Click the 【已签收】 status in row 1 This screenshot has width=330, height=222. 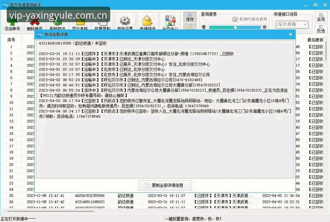[x=316, y=47]
